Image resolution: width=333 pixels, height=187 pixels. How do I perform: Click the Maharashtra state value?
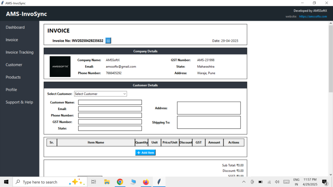(x=206, y=67)
